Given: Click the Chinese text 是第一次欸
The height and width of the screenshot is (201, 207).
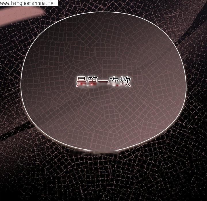Looking at the screenshot, I should (103, 82).
